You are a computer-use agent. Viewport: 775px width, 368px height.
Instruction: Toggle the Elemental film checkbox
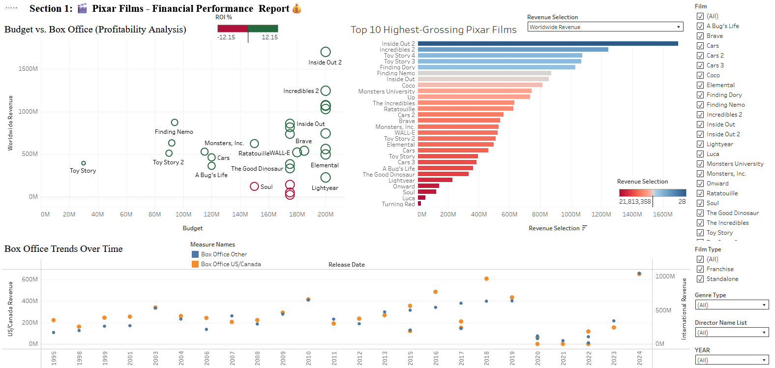click(x=700, y=85)
